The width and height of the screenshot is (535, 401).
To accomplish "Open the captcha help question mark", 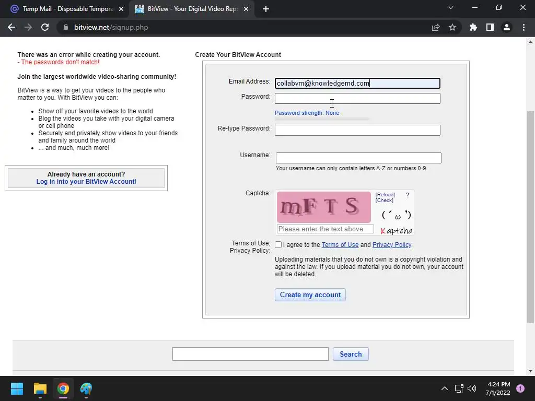I will click(407, 195).
